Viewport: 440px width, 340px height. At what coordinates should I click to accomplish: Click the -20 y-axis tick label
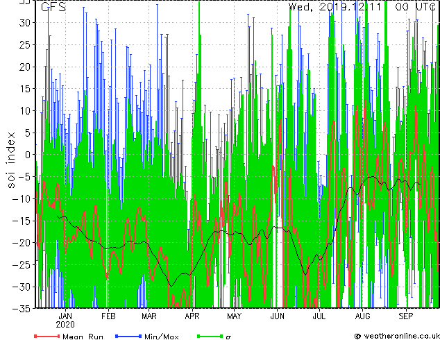coord(22,243)
